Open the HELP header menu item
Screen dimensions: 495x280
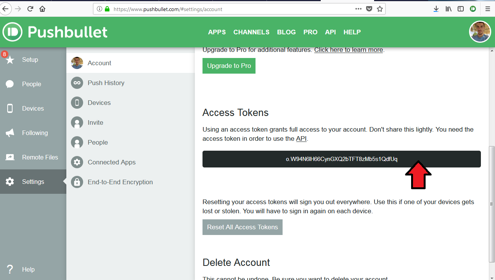(352, 32)
